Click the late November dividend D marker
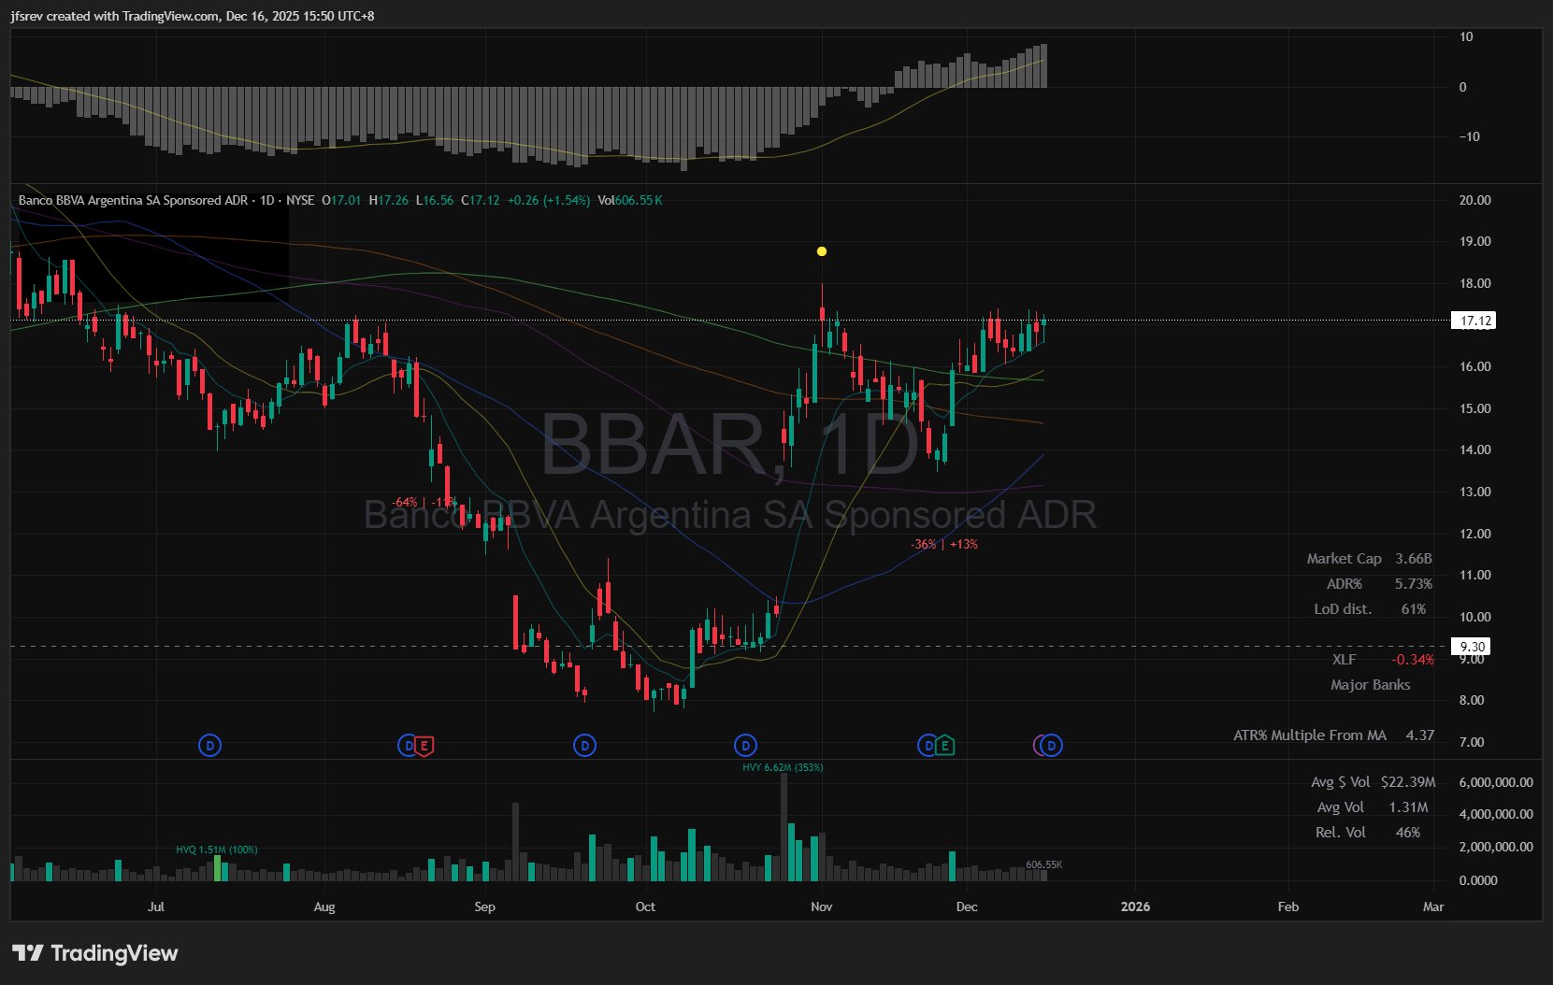Screen dimensions: 1553x985 928,746
